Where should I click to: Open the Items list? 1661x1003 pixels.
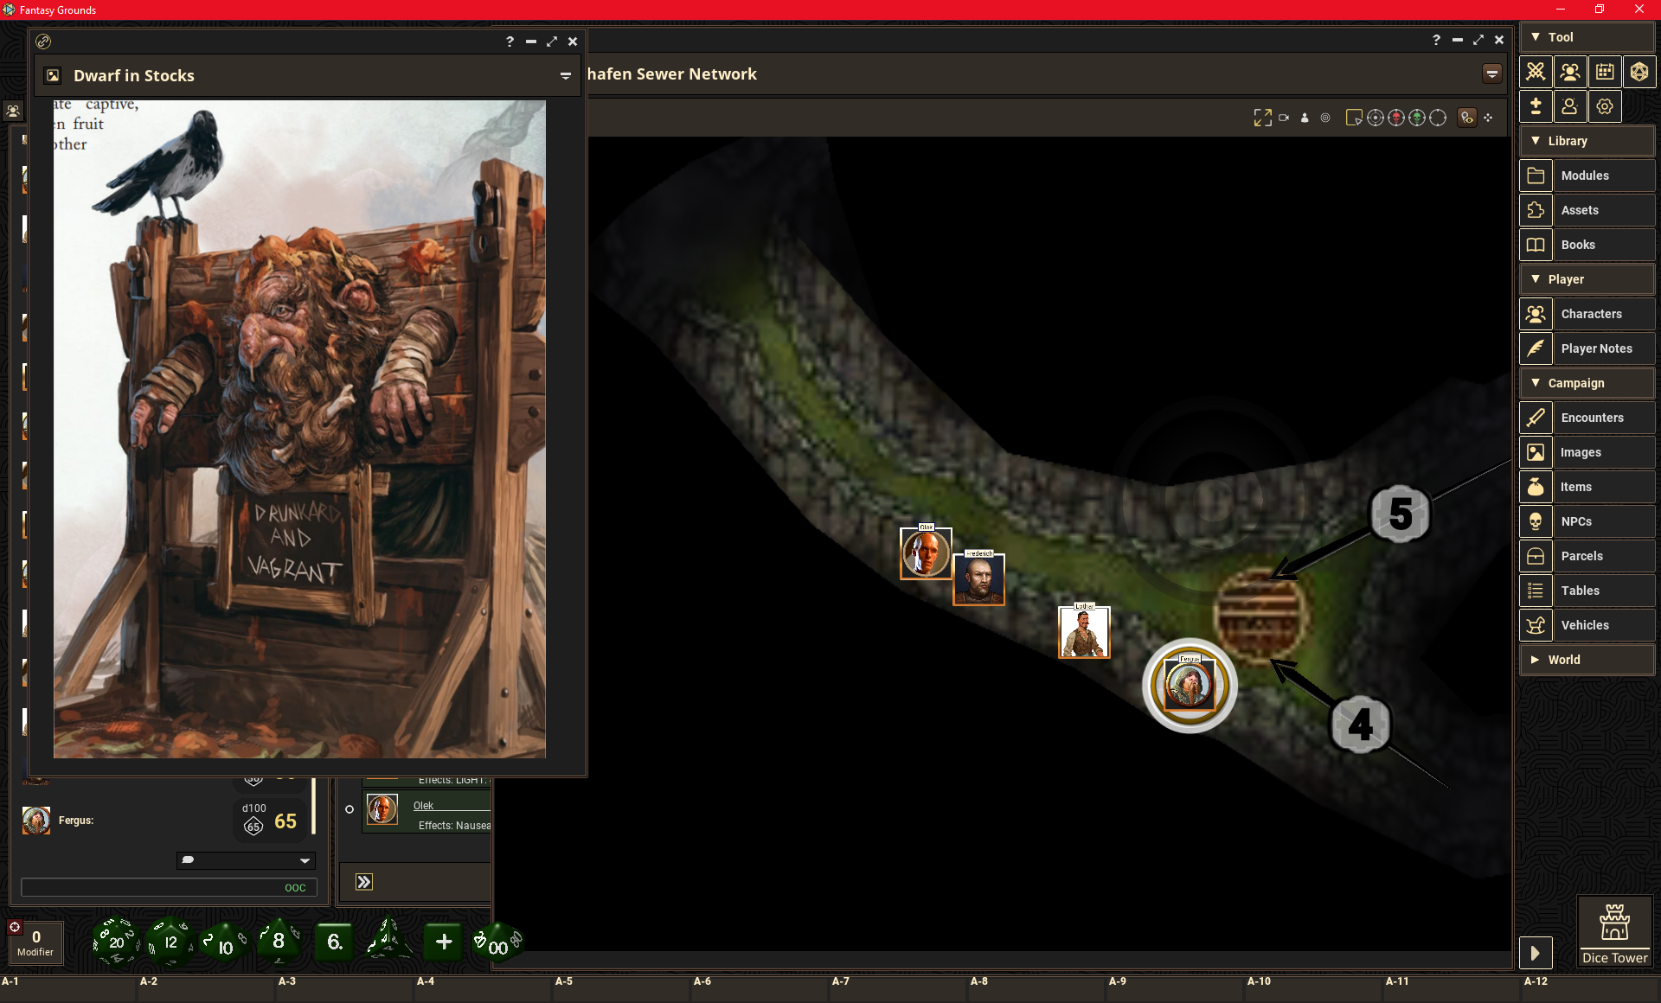tap(1587, 487)
